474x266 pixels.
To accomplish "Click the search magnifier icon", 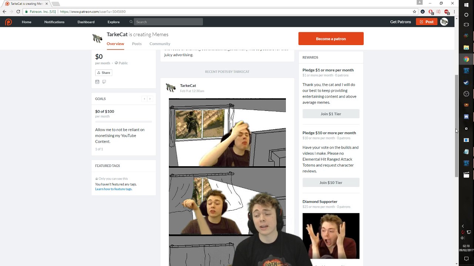I will coord(131,22).
